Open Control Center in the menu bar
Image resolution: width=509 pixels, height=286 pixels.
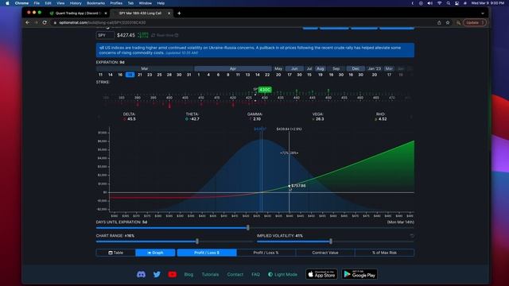pyautogui.click(x=457, y=3)
